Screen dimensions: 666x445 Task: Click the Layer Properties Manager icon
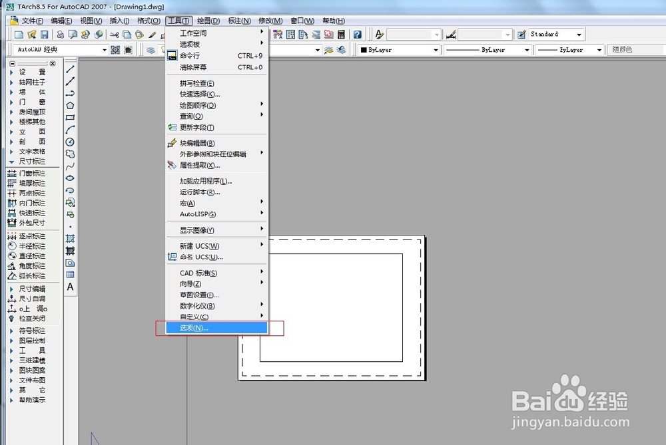(x=151, y=50)
